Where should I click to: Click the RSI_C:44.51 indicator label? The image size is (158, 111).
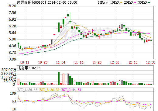coord(71,90)
